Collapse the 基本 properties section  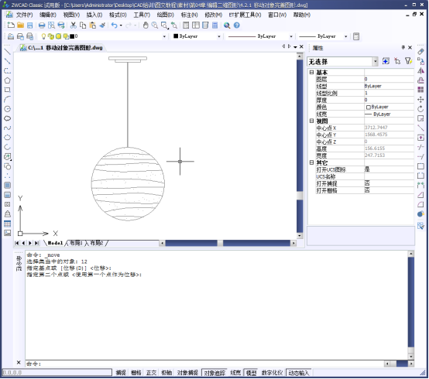click(311, 72)
